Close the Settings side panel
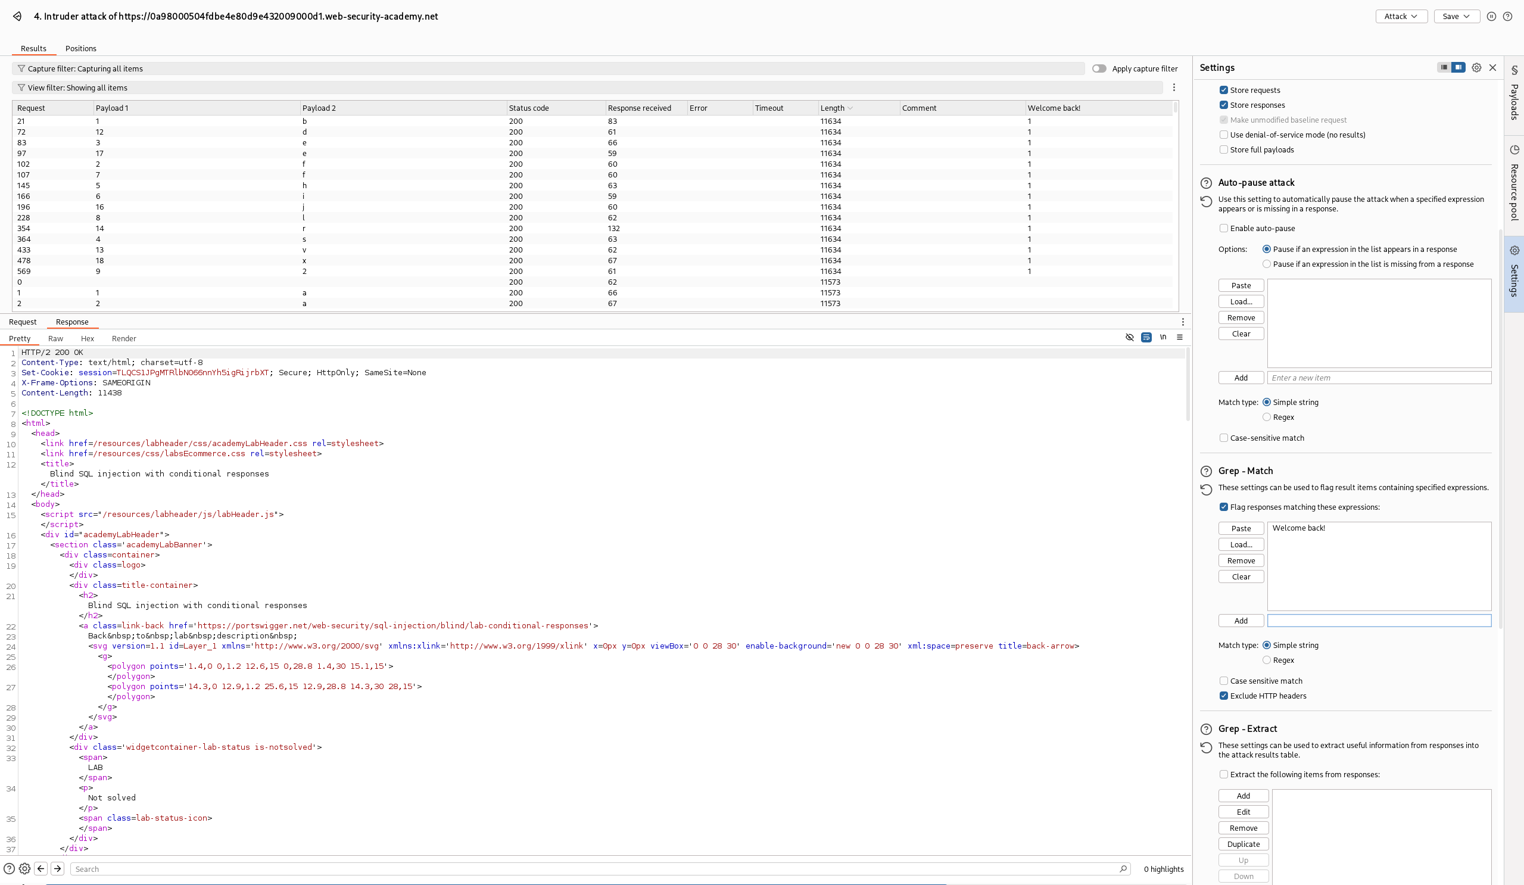1524x885 pixels. 1492,68
